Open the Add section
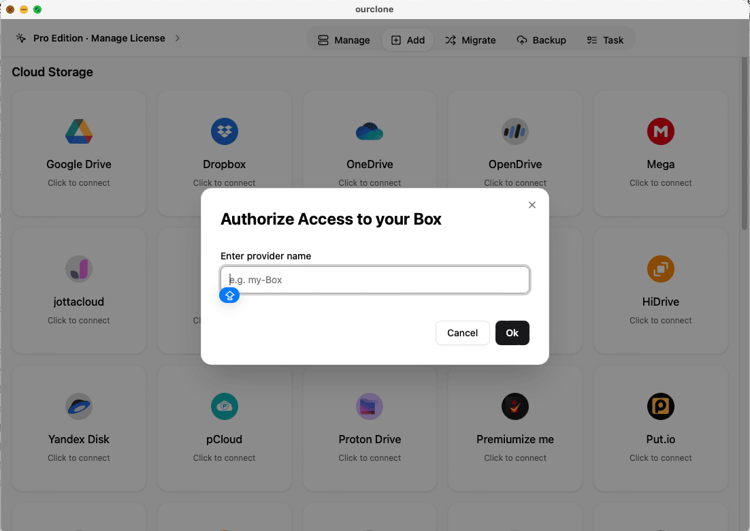Image resolution: width=750 pixels, height=531 pixels. pyautogui.click(x=408, y=40)
